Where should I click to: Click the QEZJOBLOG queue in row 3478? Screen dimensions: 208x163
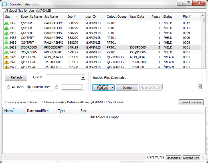pos(115,62)
